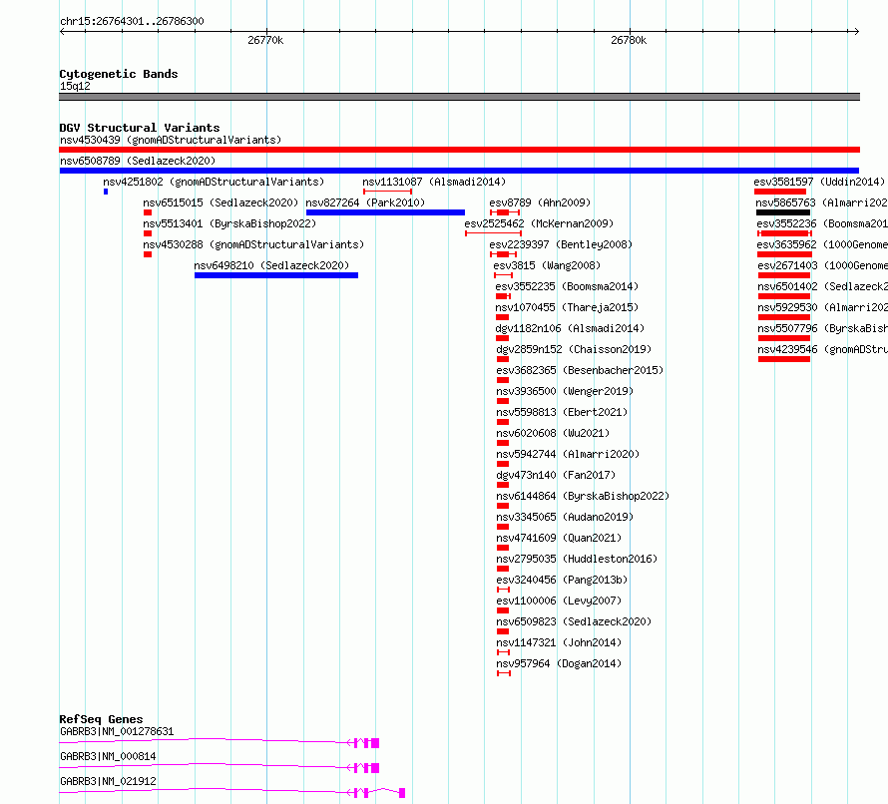This screenshot has width=888, height=804.
Task: Click the 26770k ruler position label
Action: click(x=265, y=40)
